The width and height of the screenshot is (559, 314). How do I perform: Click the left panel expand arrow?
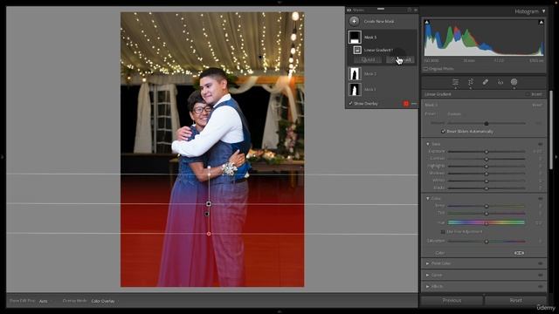point(3,157)
